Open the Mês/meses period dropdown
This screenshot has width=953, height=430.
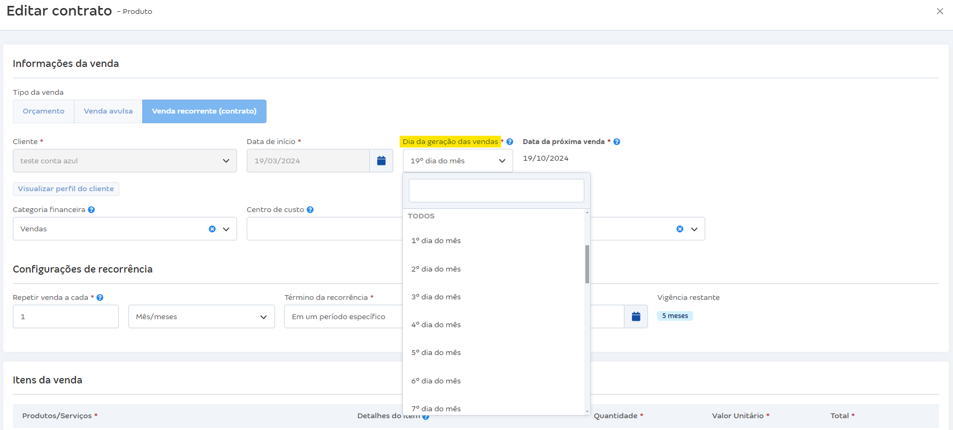[x=201, y=316]
